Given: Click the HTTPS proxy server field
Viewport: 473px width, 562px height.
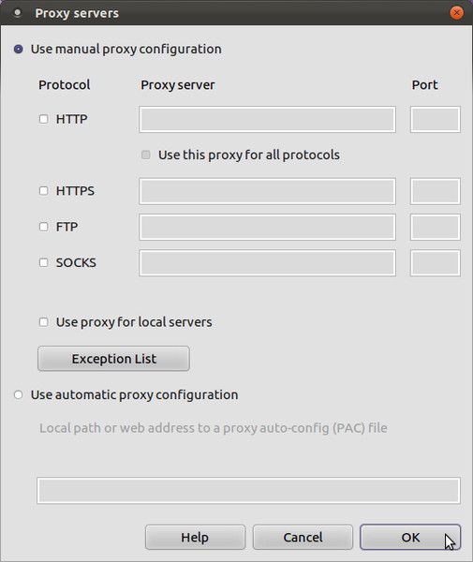Looking at the screenshot, I should 267,191.
